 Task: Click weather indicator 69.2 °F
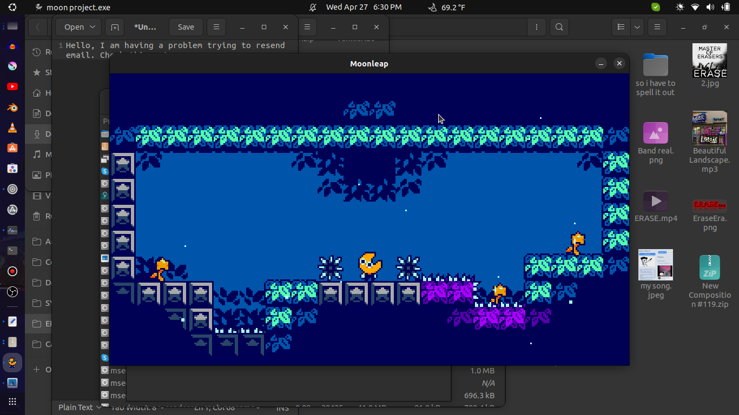[446, 8]
